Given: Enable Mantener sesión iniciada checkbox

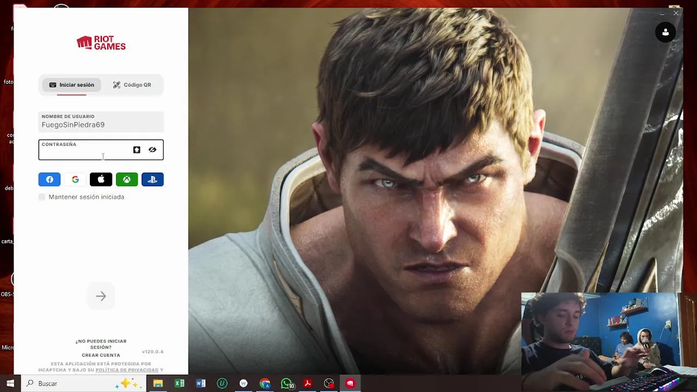Looking at the screenshot, I should tap(42, 197).
